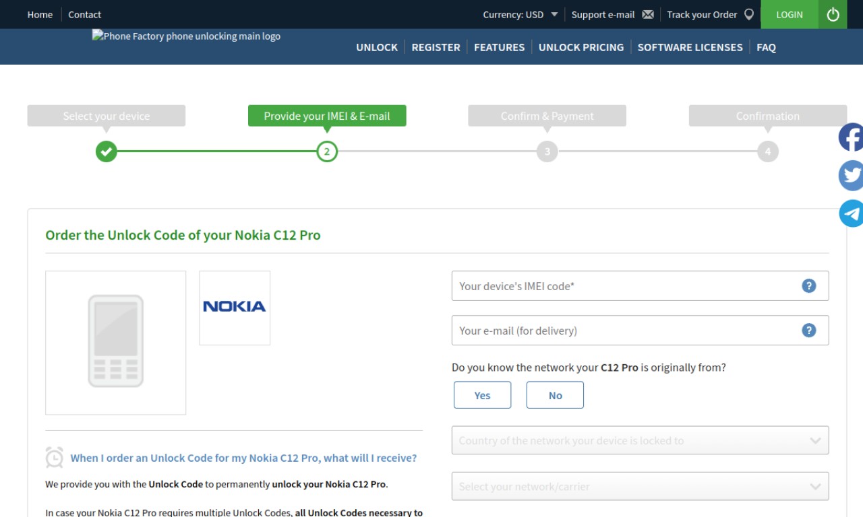The width and height of the screenshot is (863, 517).
Task: Choose No for known network
Action: (x=555, y=395)
